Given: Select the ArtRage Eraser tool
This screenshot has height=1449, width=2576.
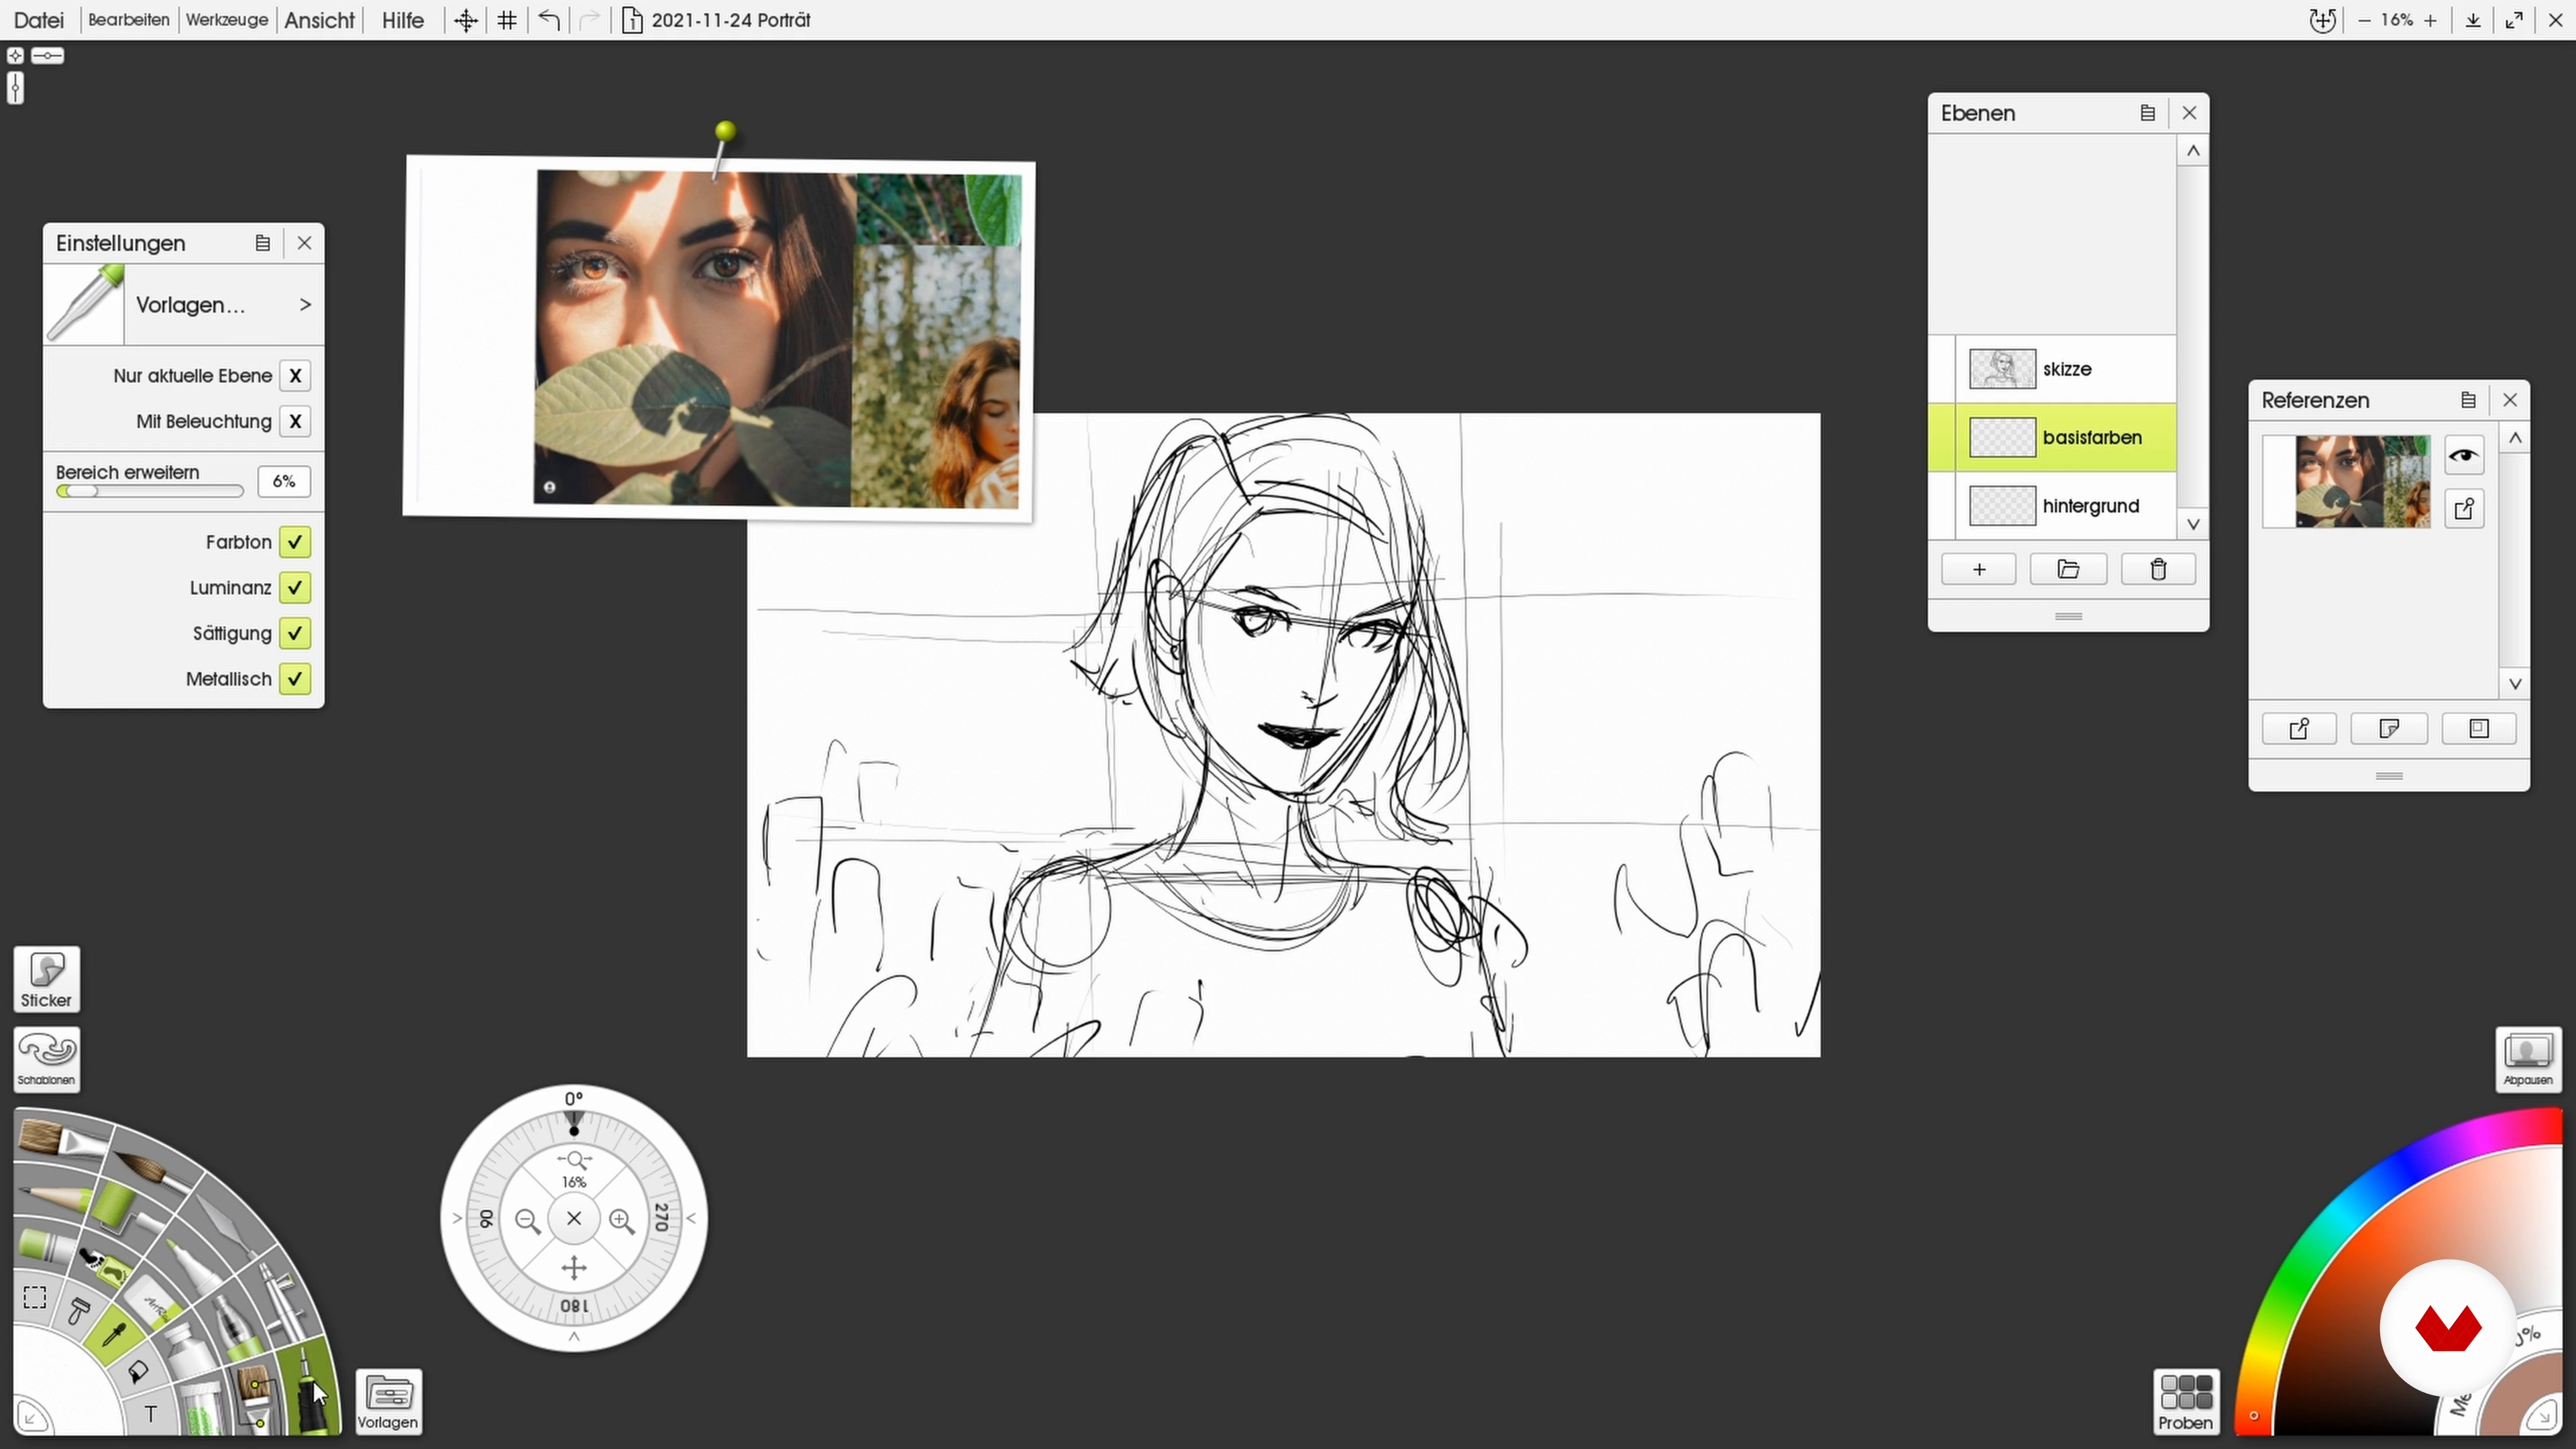Looking at the screenshot, I should pyautogui.click(x=154, y=1300).
